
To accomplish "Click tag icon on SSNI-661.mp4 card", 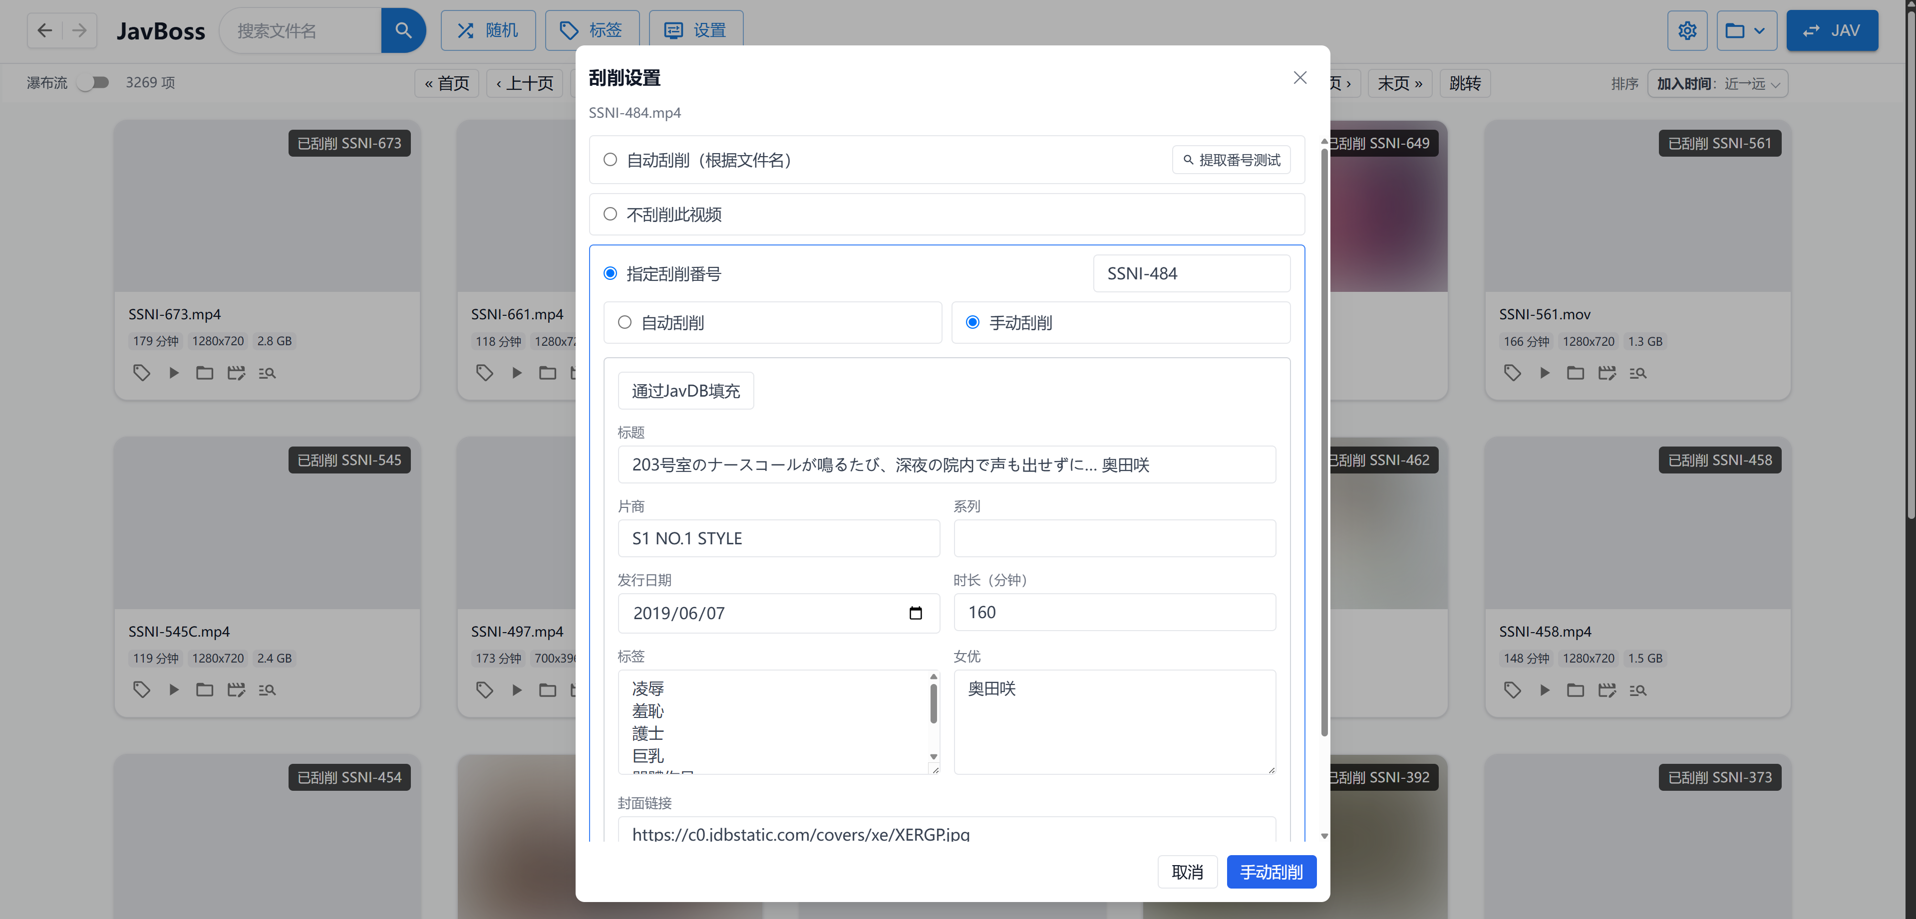I will pos(484,373).
